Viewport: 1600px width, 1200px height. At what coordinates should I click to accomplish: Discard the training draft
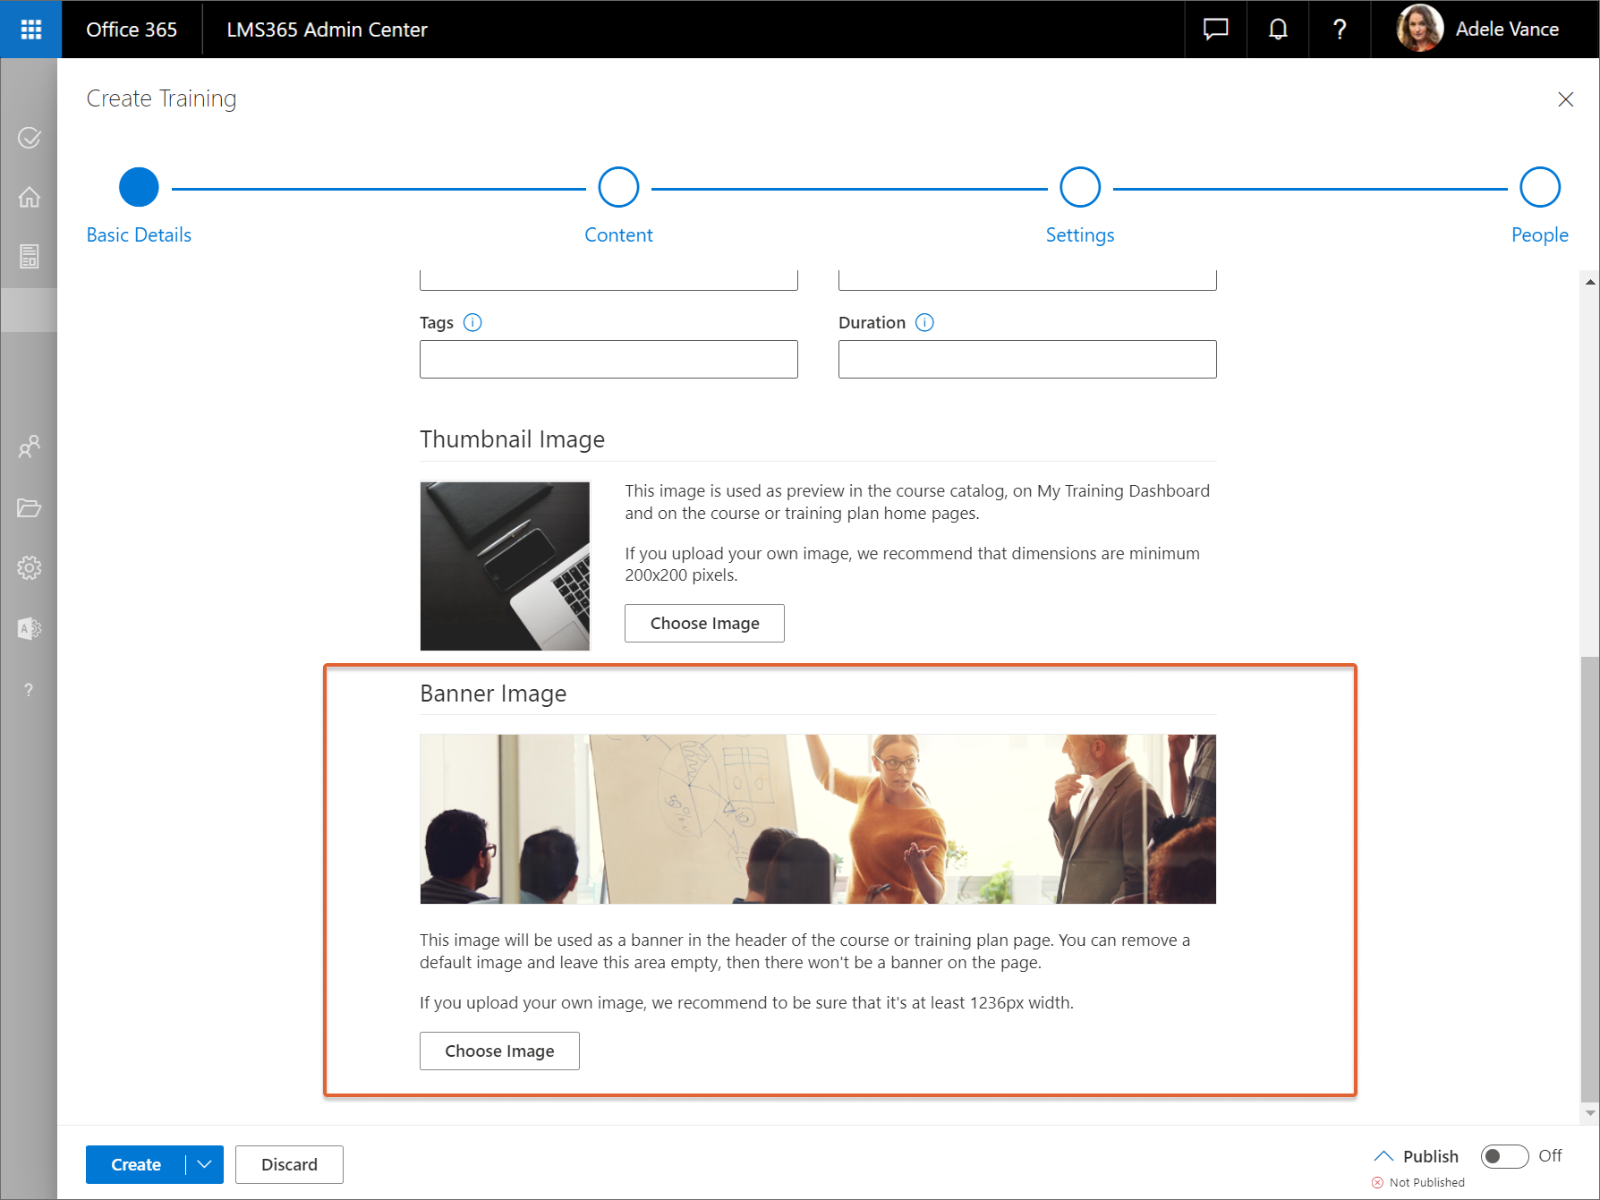[289, 1164]
